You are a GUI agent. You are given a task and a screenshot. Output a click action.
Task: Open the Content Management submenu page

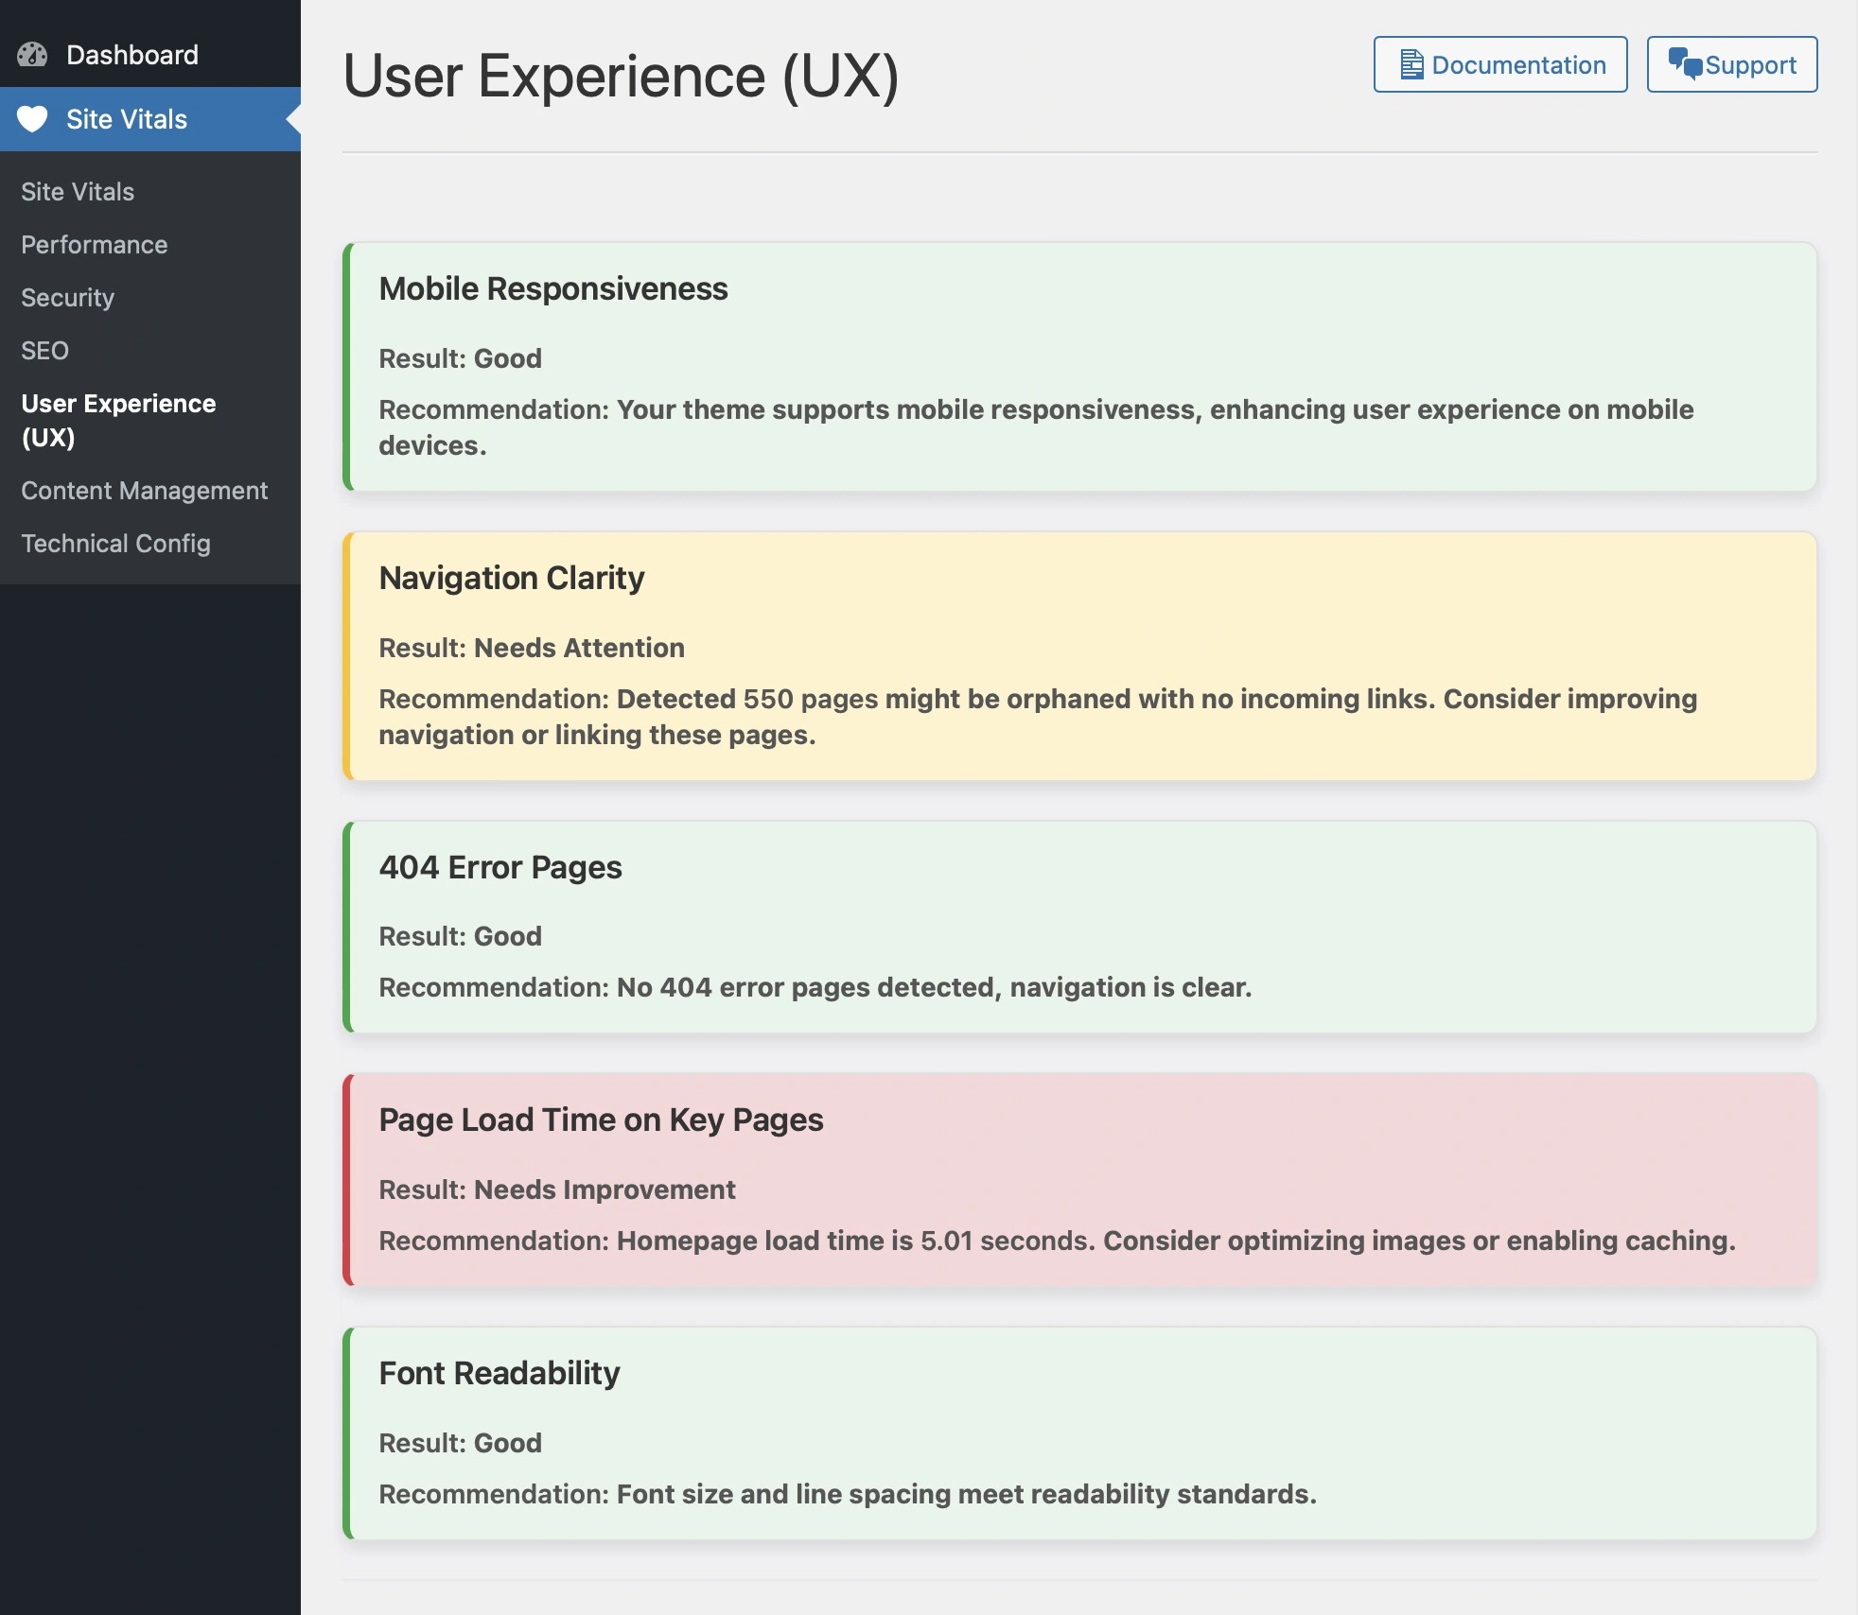(x=145, y=491)
